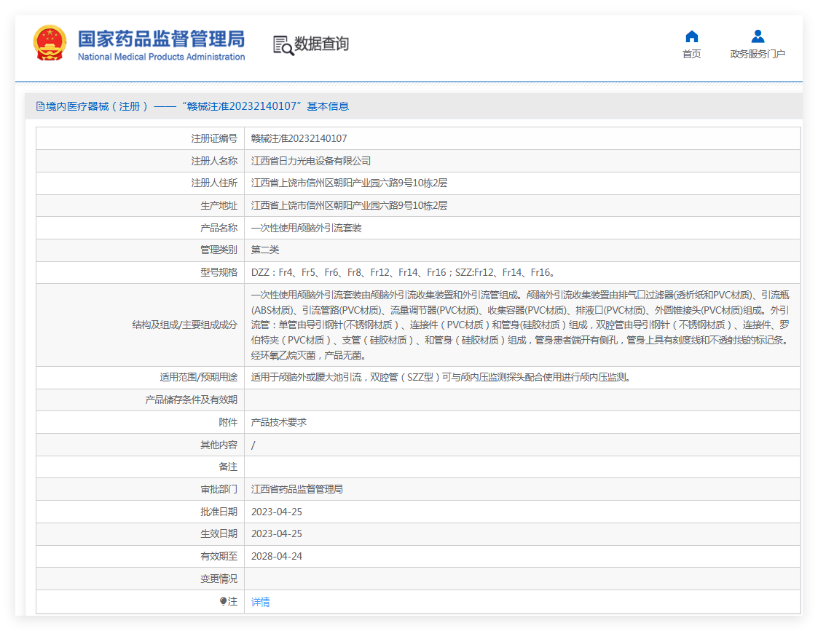
Task: Click the 首页 label
Action: 692,54
